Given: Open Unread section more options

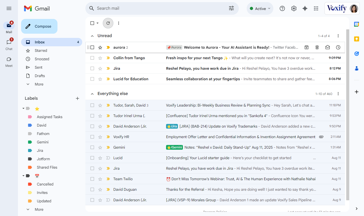Looking at the screenshot, I should (338, 36).
